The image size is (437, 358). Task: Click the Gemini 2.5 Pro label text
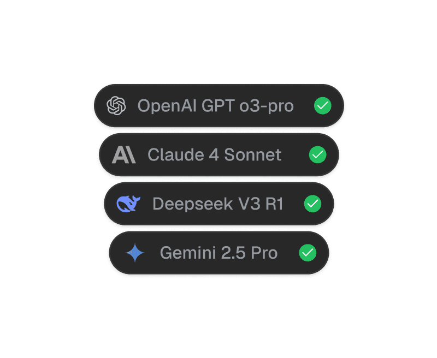(218, 253)
